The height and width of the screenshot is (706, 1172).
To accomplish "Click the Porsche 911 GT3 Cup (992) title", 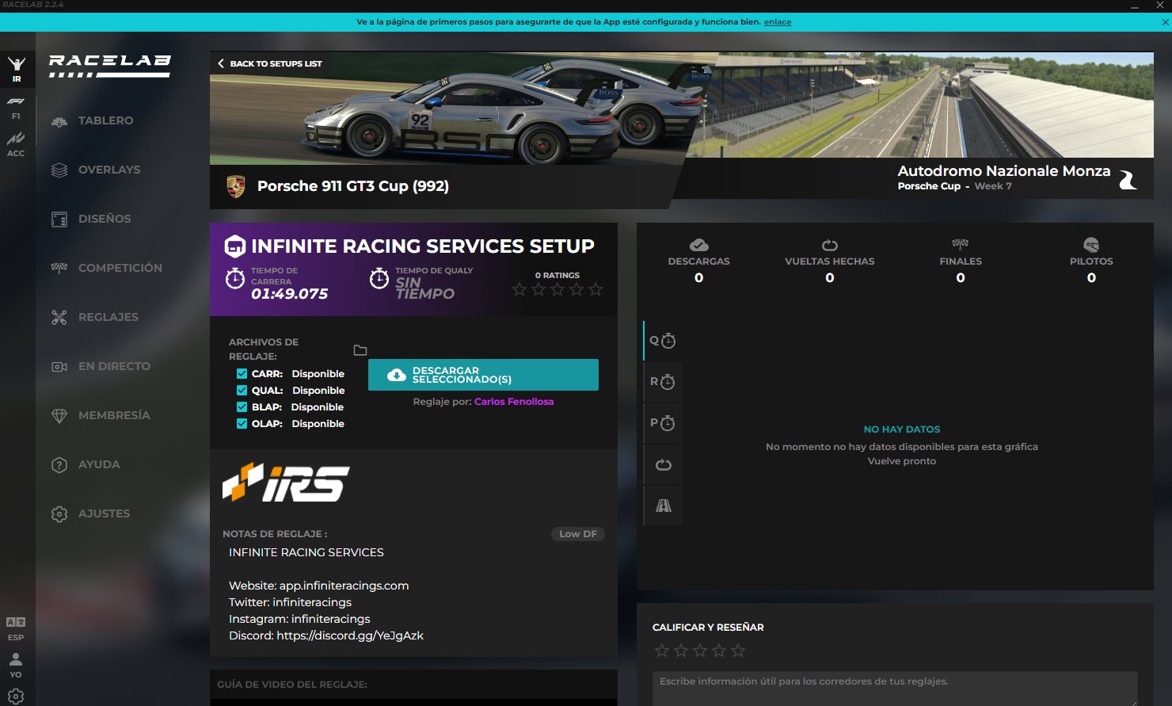I will click(x=353, y=186).
